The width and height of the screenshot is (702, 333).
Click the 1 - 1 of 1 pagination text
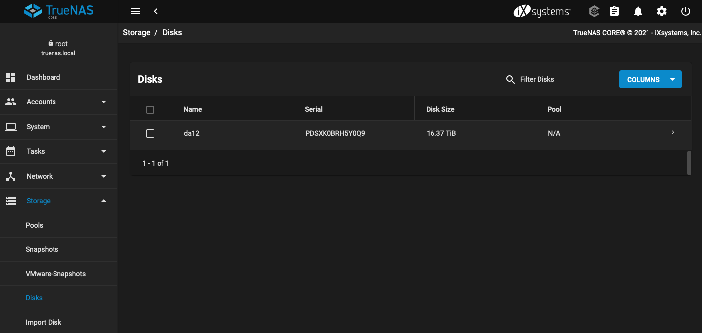pyautogui.click(x=156, y=163)
